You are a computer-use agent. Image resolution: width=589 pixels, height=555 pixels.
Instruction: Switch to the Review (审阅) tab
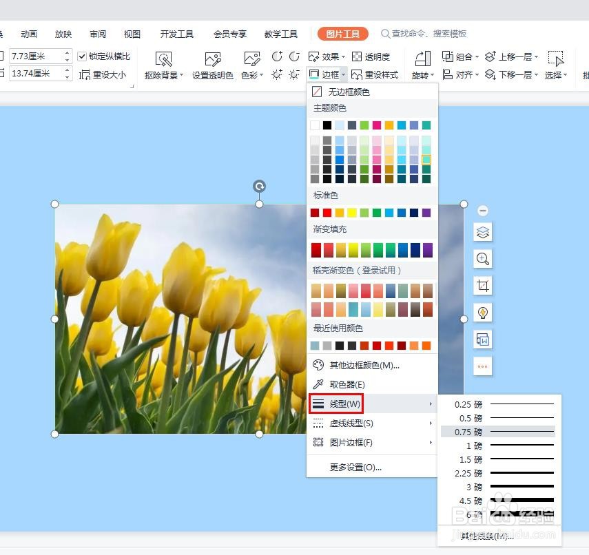click(x=98, y=34)
